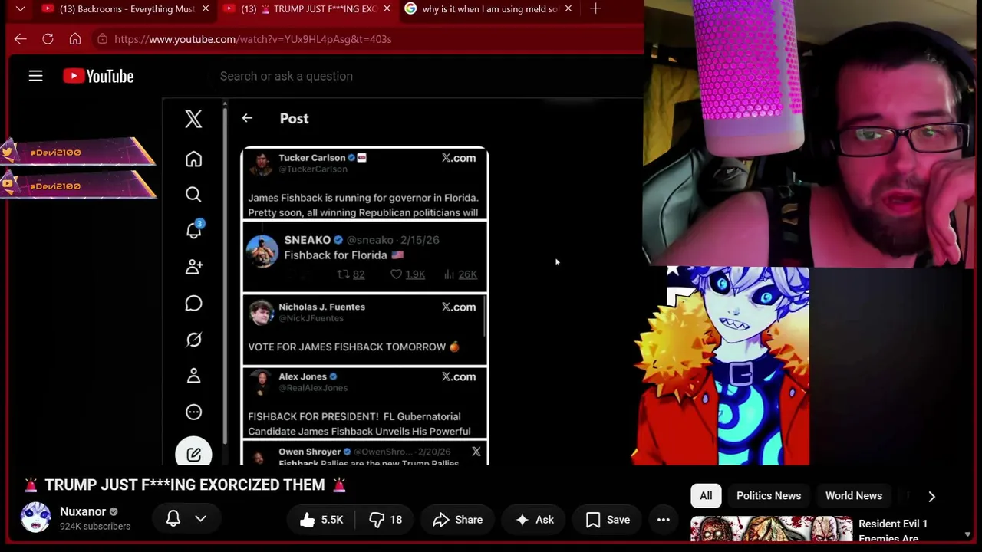Share this YouTube video
982x552 pixels.
tap(457, 520)
